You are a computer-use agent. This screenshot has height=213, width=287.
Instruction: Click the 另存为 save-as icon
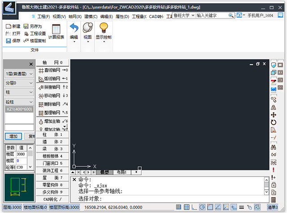coord(26,26)
